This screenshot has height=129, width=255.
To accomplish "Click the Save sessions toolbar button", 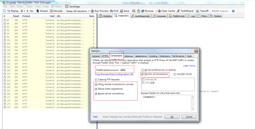I will click(125, 11).
